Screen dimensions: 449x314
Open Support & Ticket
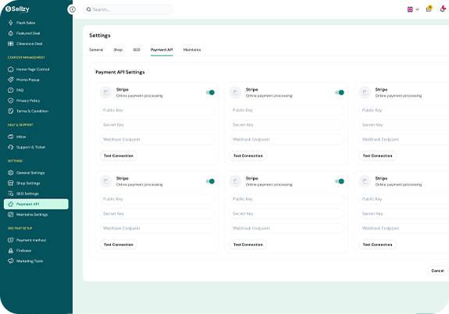[27, 147]
